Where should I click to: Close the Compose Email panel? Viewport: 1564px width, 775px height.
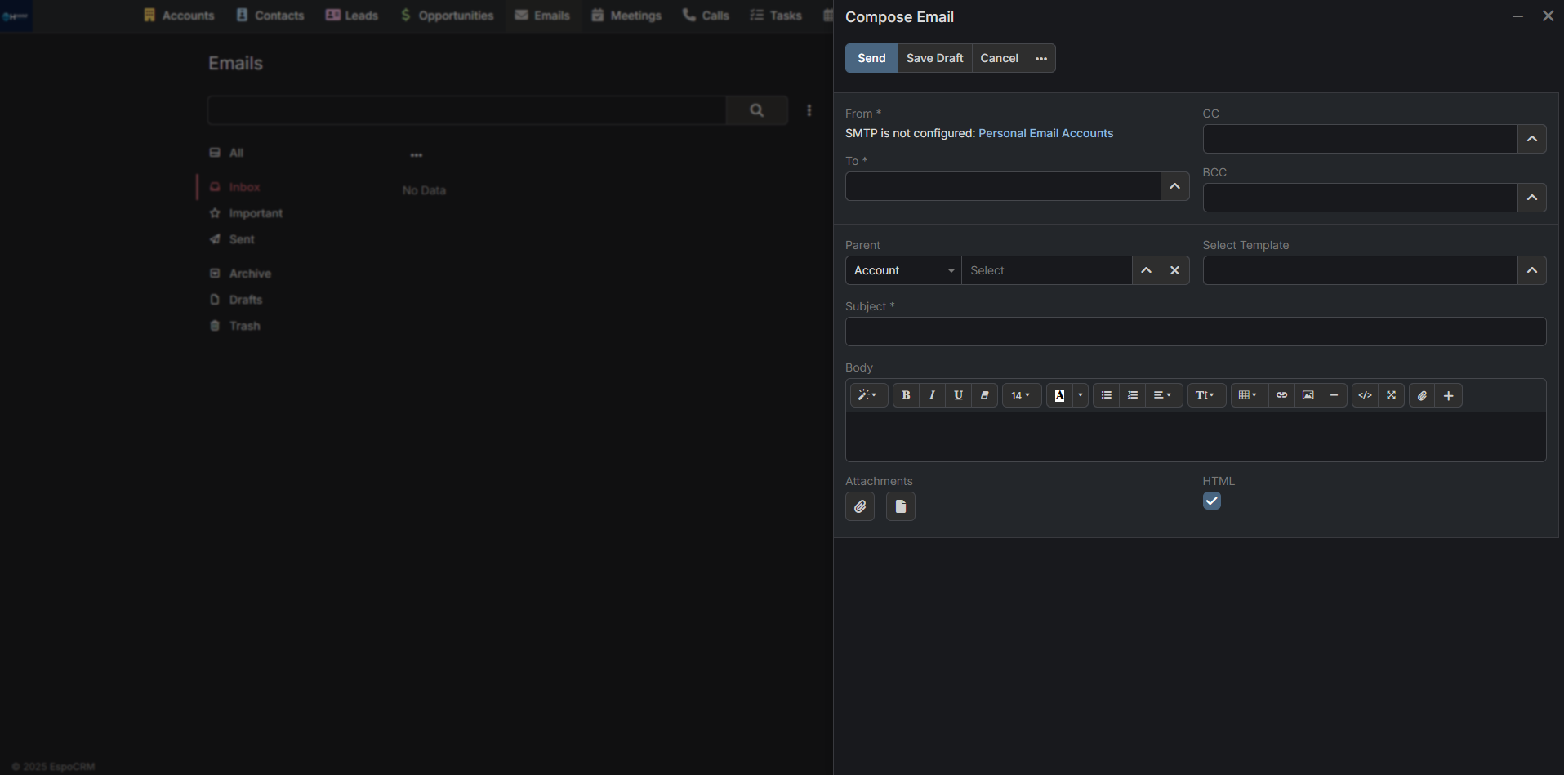tap(1548, 16)
